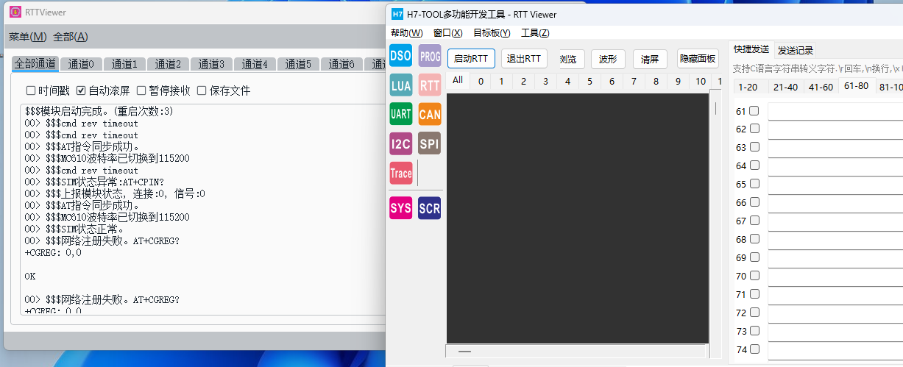The image size is (903, 367).
Task: Click 退出RTT exit button
Action: click(x=524, y=59)
